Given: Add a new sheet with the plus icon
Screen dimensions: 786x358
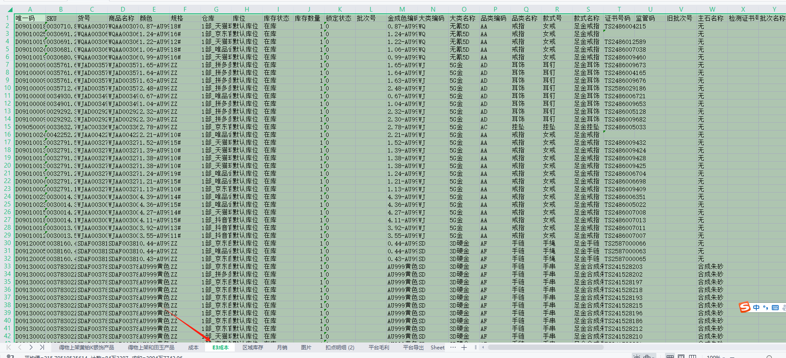Looking at the screenshot, I should click(x=464, y=347).
